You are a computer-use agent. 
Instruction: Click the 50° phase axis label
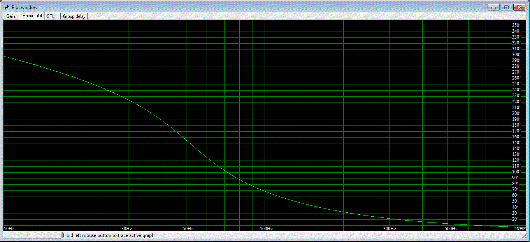(515, 201)
